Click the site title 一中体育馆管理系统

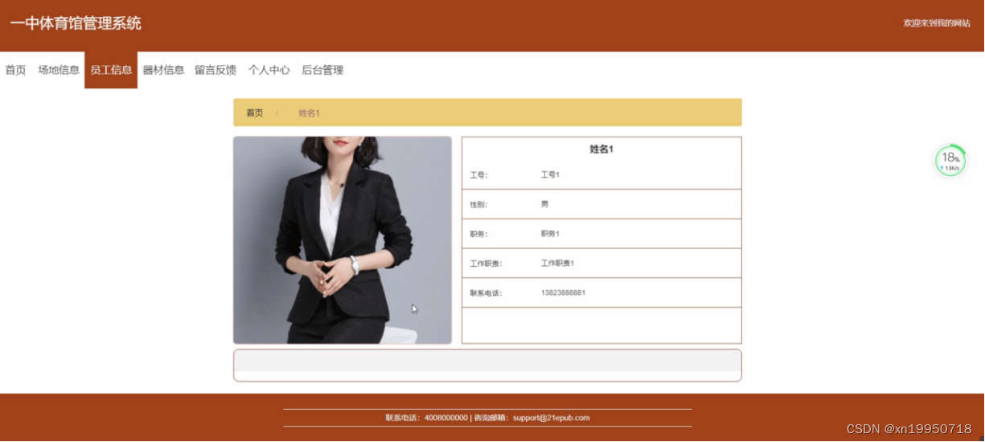click(x=76, y=23)
